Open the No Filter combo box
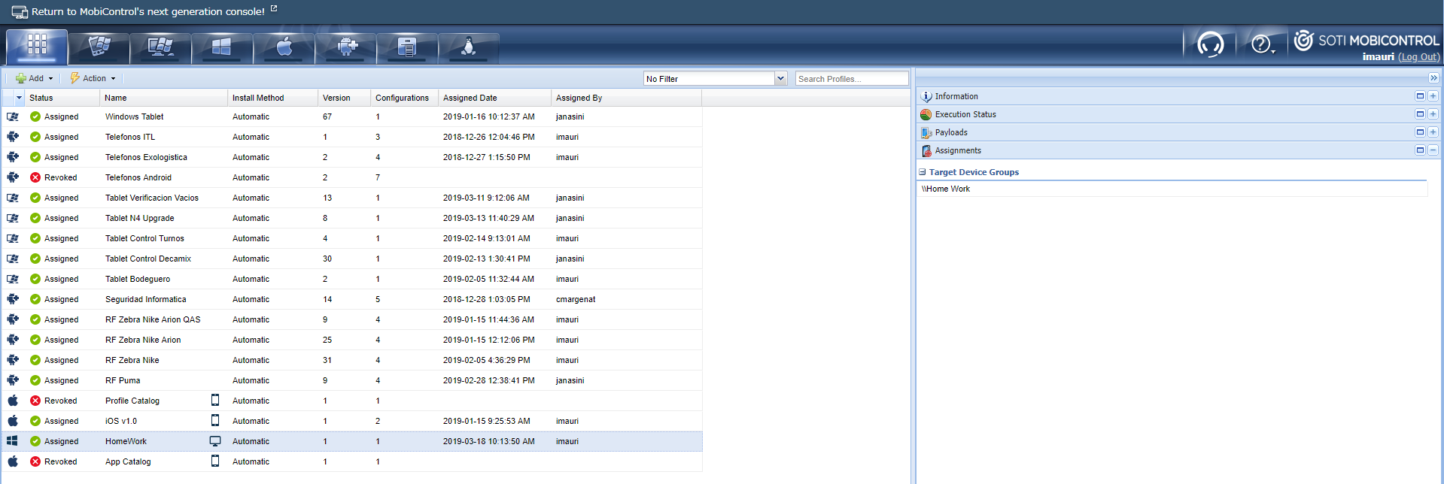This screenshot has width=1444, height=484. click(x=715, y=79)
